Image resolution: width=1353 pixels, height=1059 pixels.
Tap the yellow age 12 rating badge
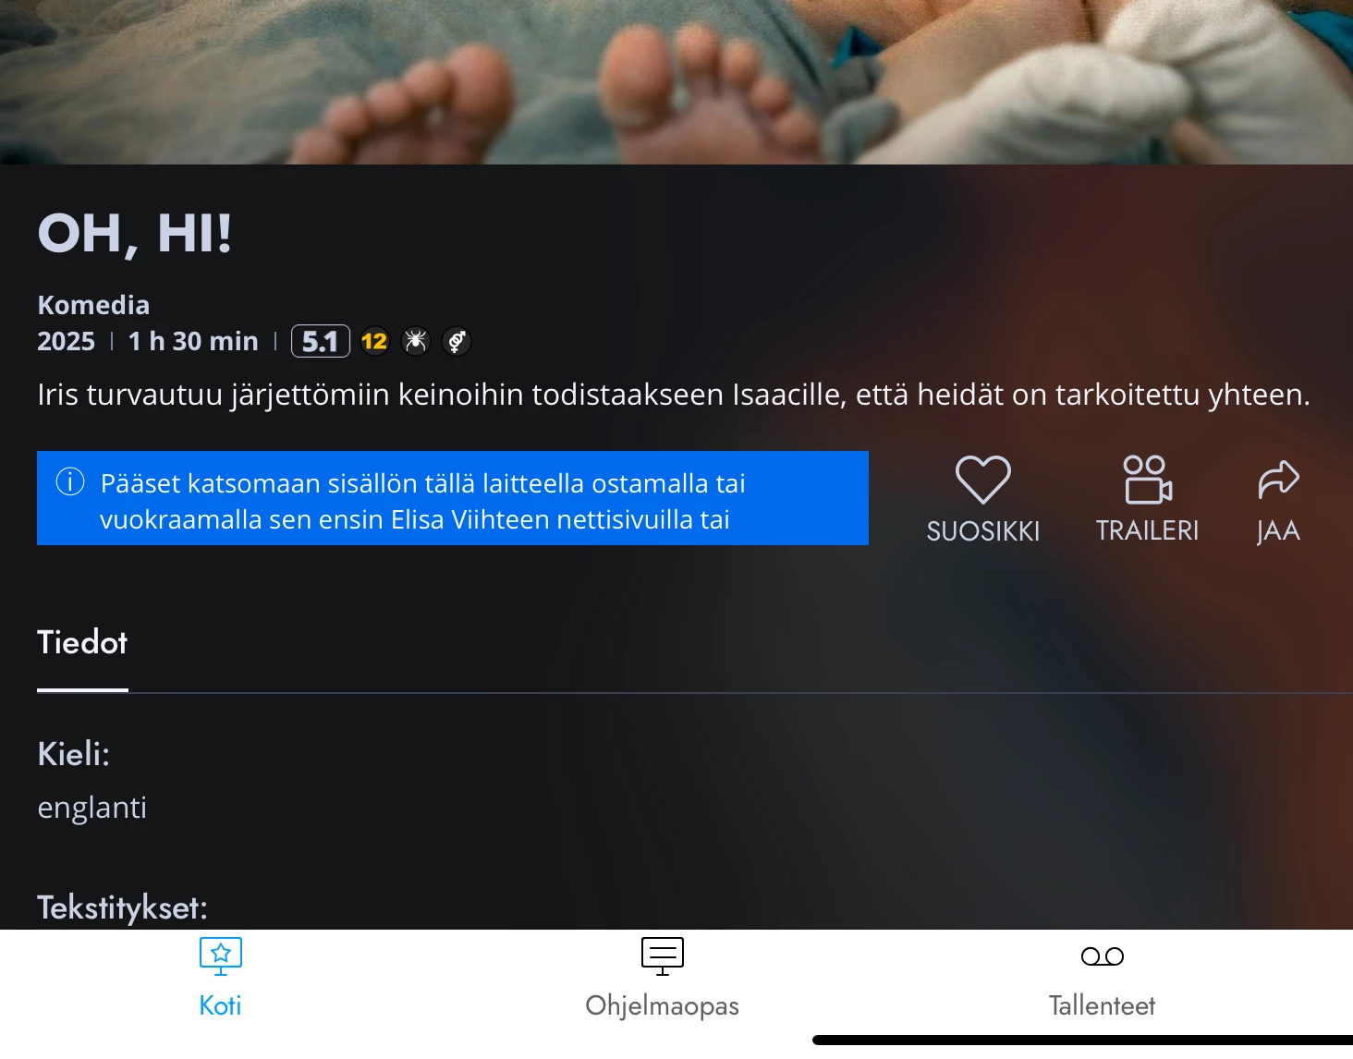pyautogui.click(x=374, y=342)
